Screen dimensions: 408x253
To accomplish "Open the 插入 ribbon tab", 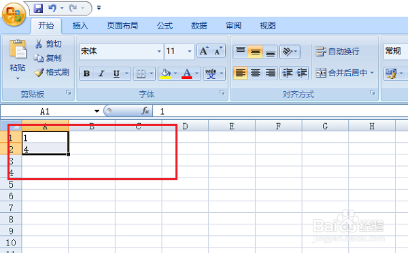I will click(x=80, y=26).
